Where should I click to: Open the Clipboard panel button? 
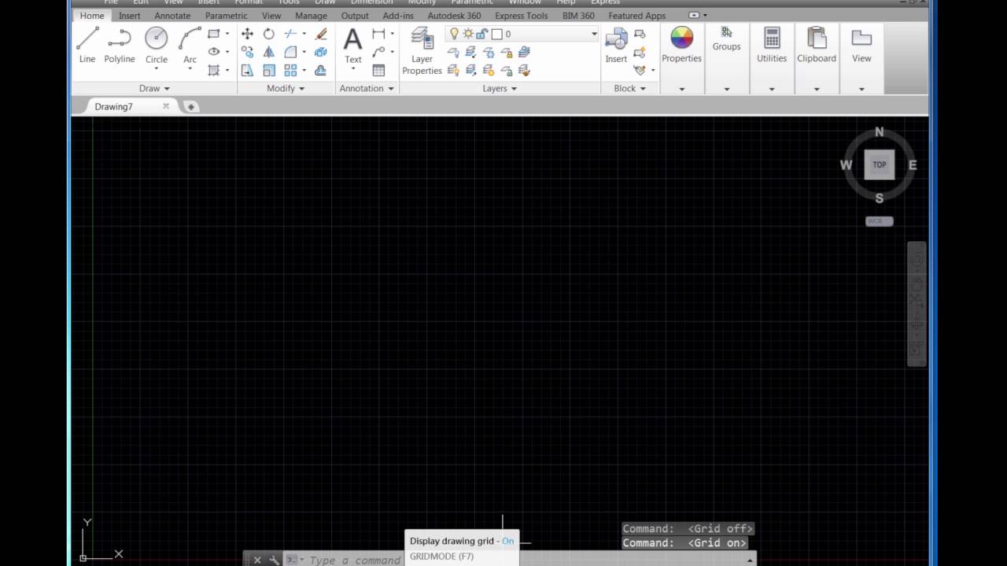coord(817,45)
